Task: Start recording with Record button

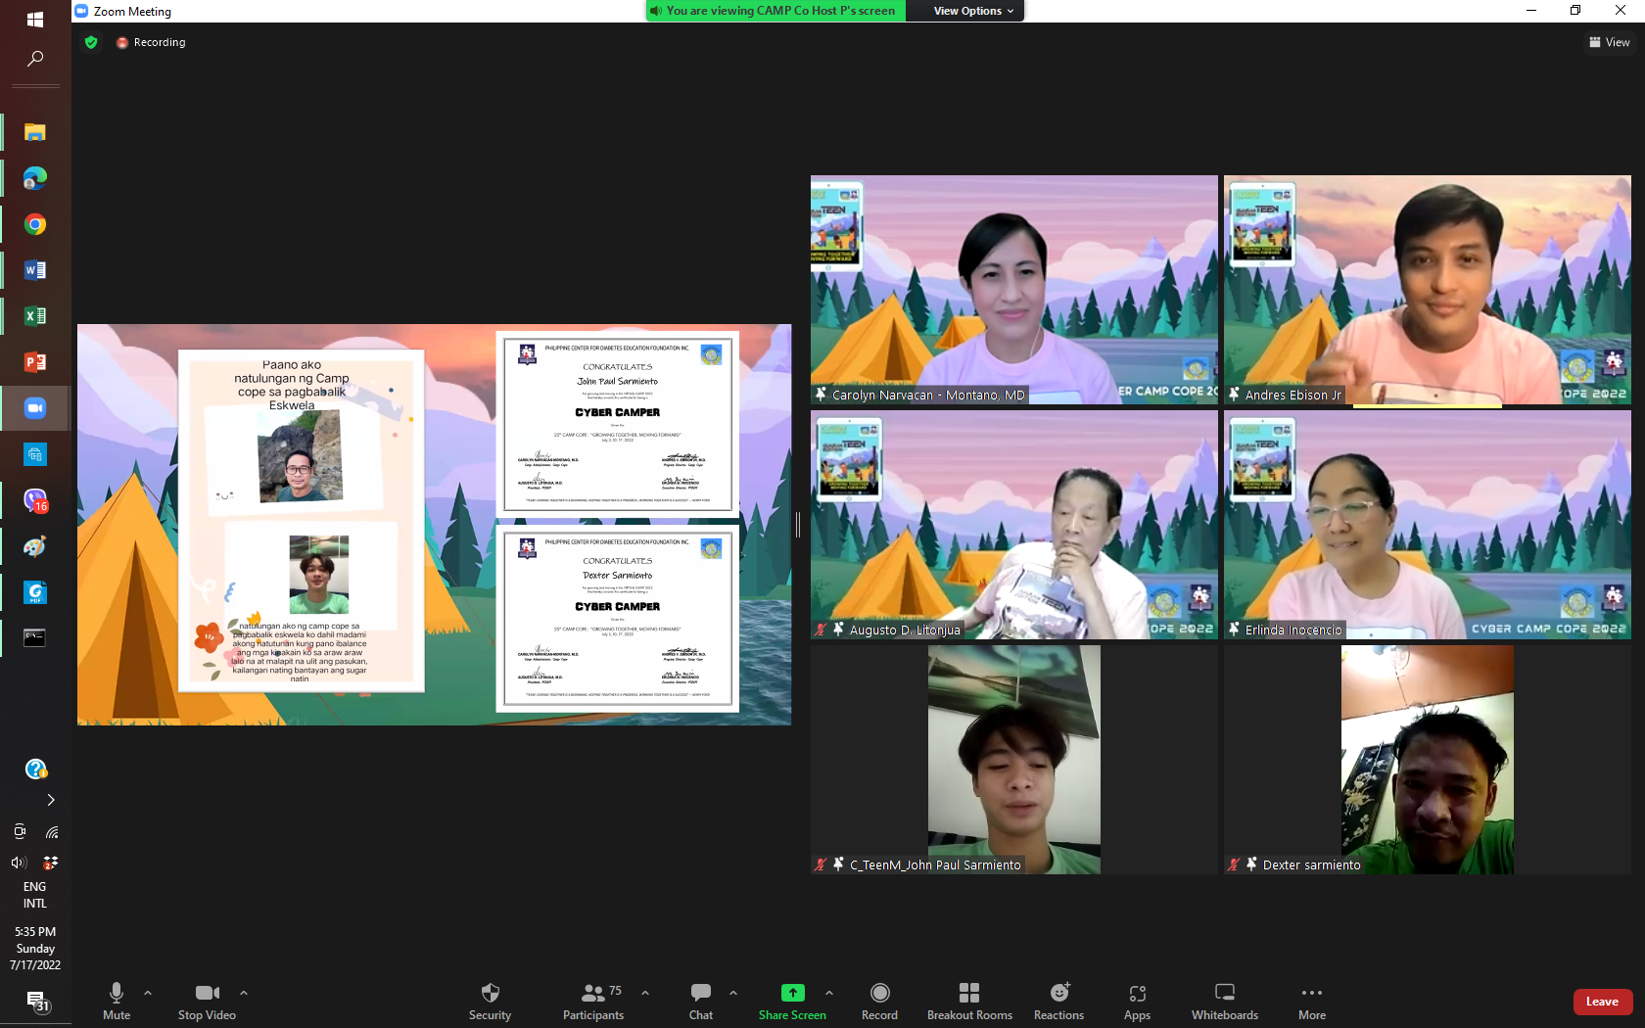Action: click(x=879, y=994)
